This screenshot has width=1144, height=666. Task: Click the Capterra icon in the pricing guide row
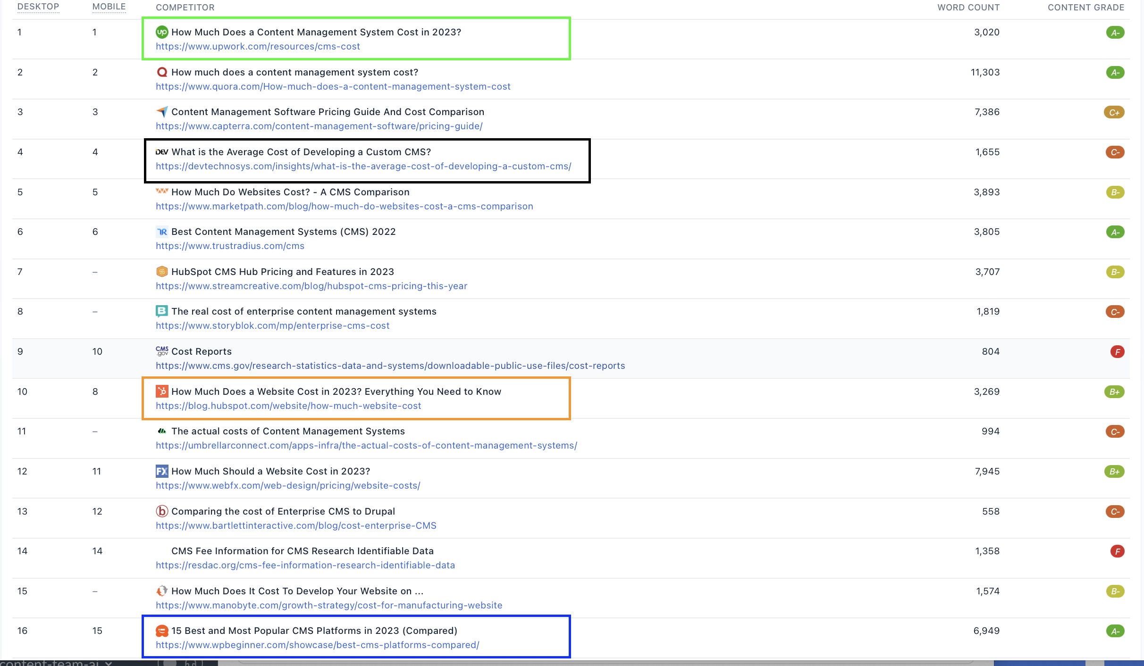[x=162, y=112]
